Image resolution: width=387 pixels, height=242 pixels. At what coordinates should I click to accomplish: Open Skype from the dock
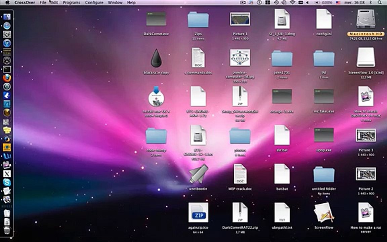[7, 182]
